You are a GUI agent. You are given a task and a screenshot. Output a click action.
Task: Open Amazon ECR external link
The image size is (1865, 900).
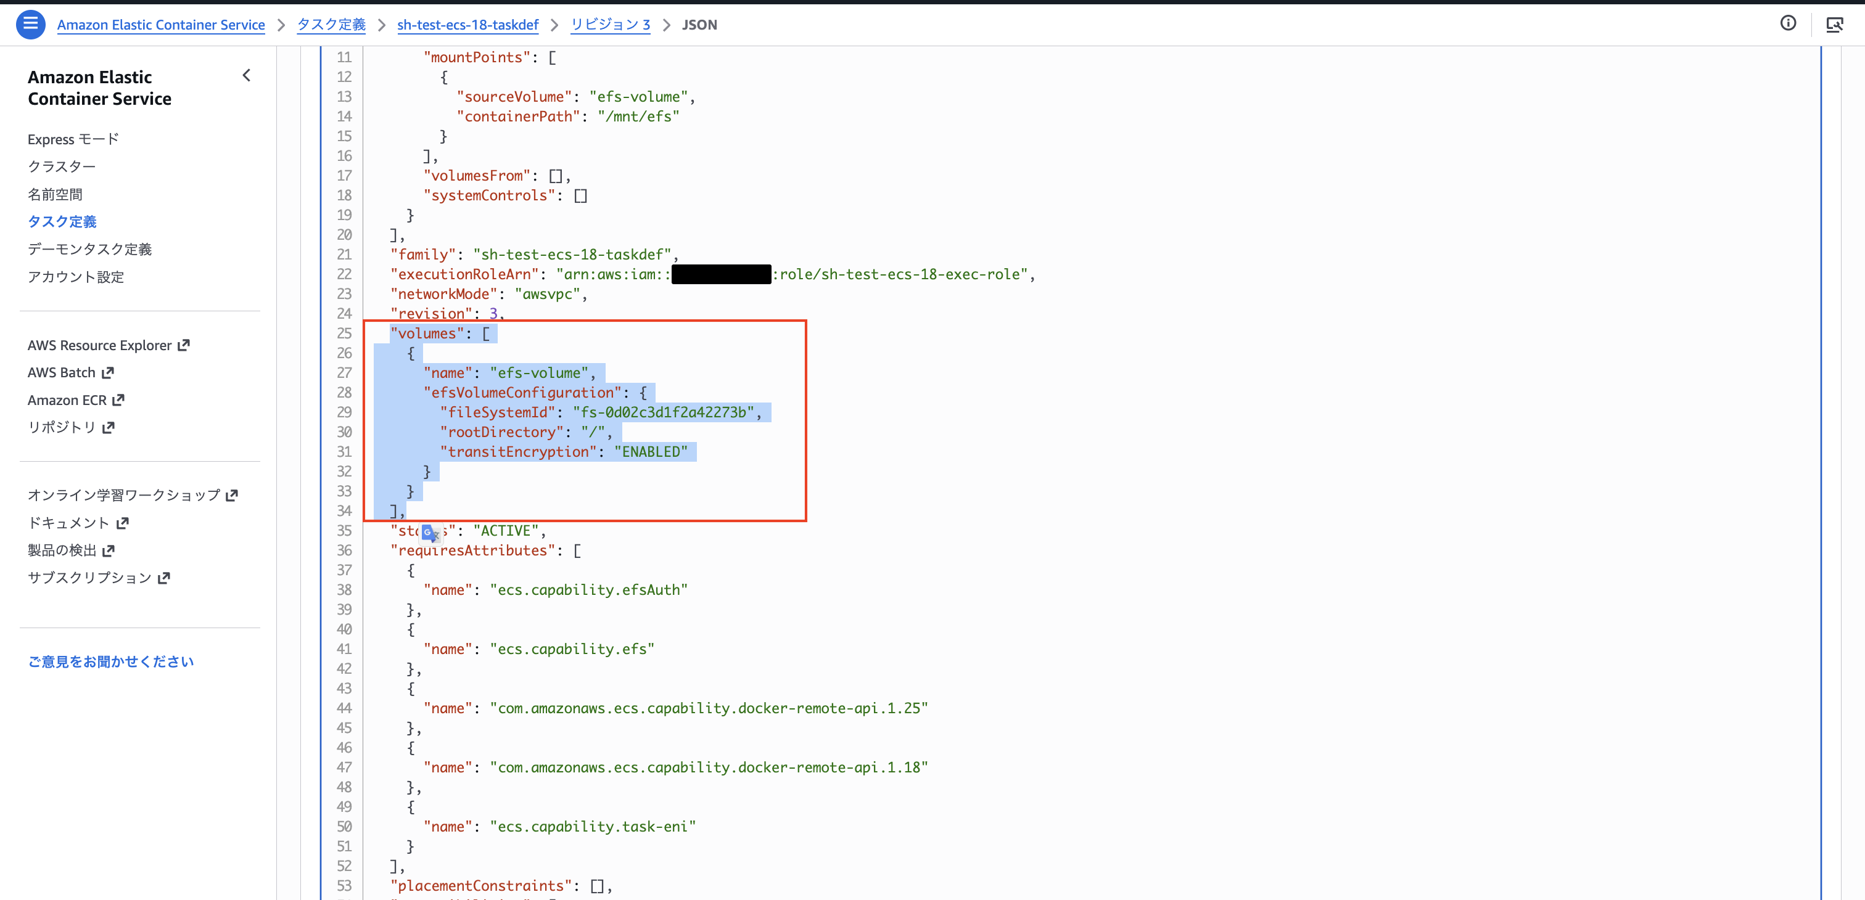pyautogui.click(x=75, y=399)
